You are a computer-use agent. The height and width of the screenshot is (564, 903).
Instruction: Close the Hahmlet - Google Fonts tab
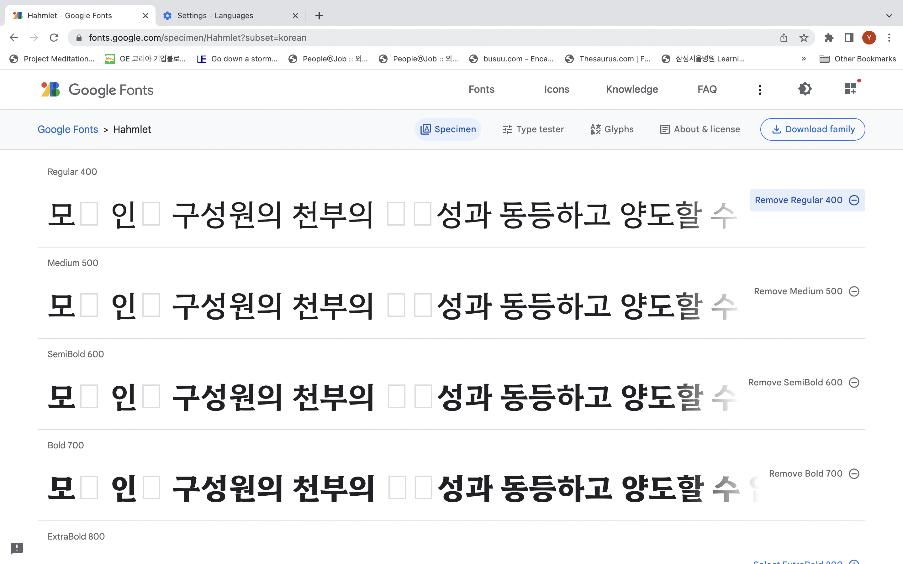click(x=145, y=16)
